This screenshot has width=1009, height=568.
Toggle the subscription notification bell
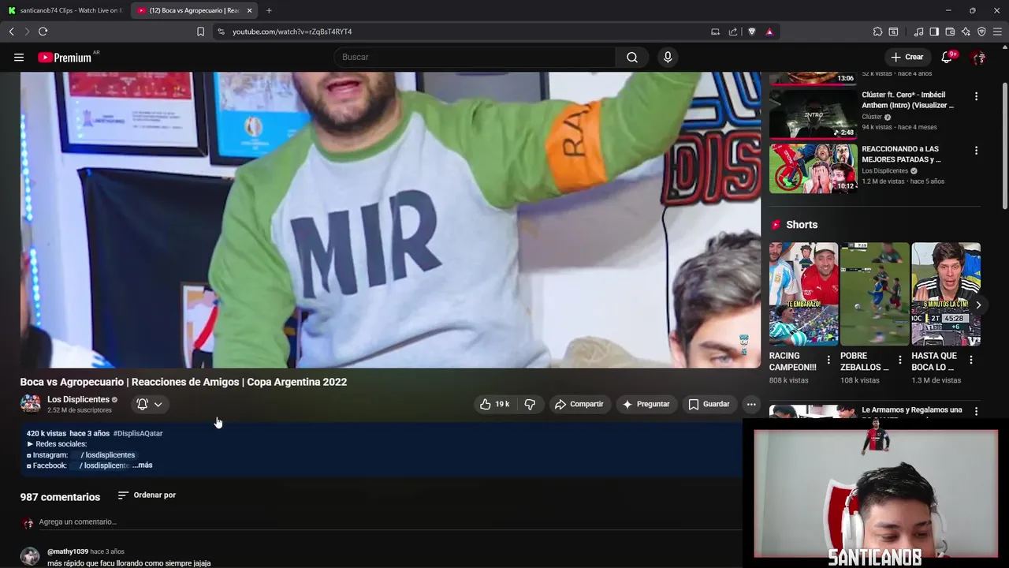[143, 404]
